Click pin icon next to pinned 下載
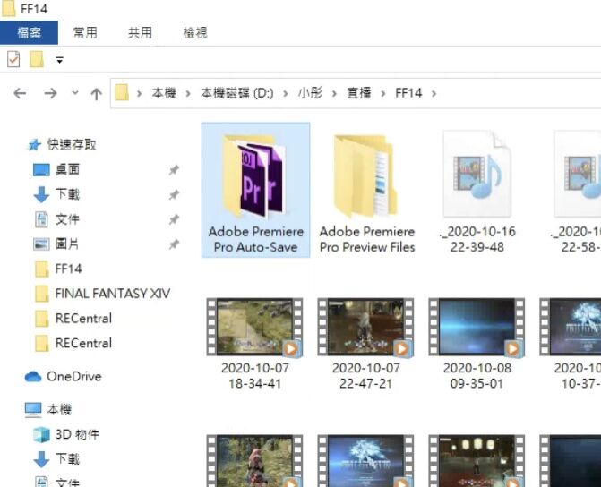This screenshot has width=601, height=487. 174,194
